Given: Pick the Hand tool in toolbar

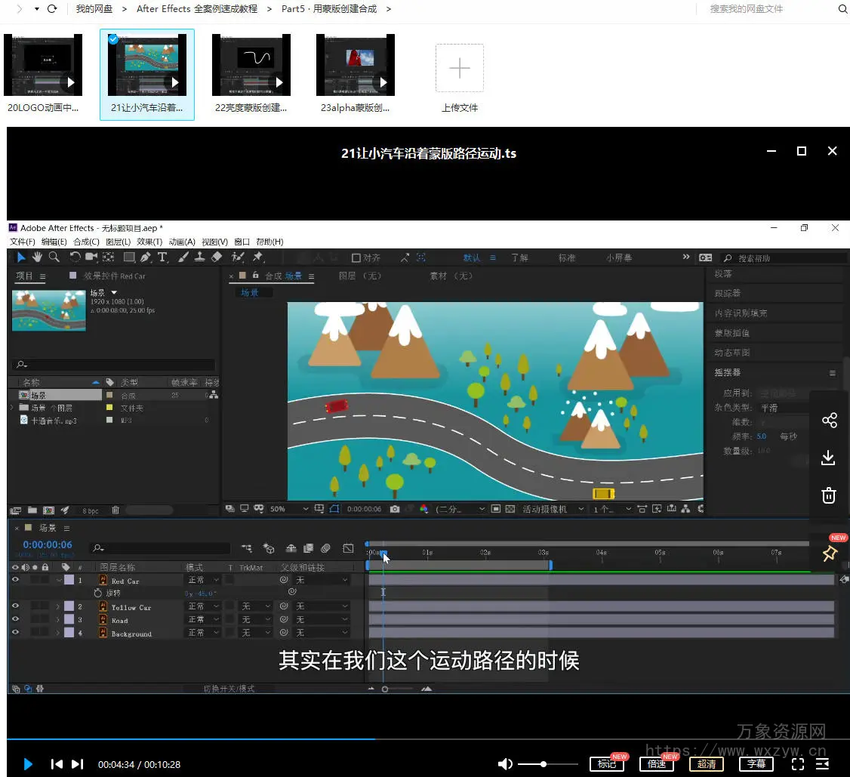Looking at the screenshot, I should [x=37, y=257].
